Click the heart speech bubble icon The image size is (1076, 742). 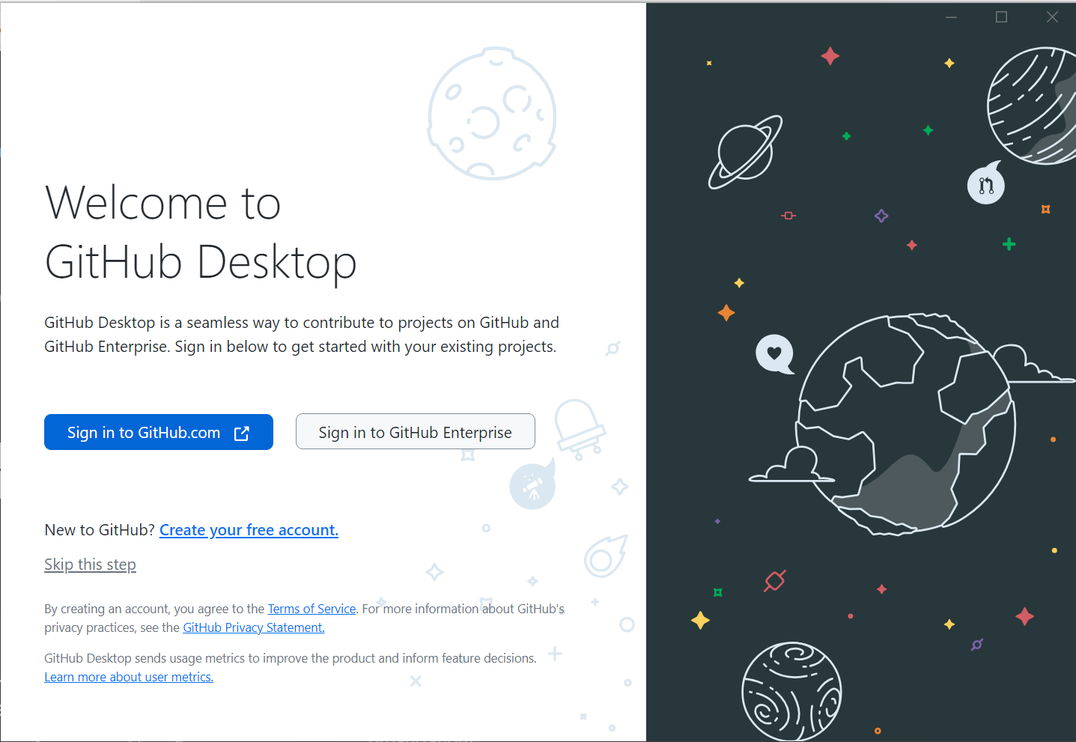pyautogui.click(x=775, y=353)
